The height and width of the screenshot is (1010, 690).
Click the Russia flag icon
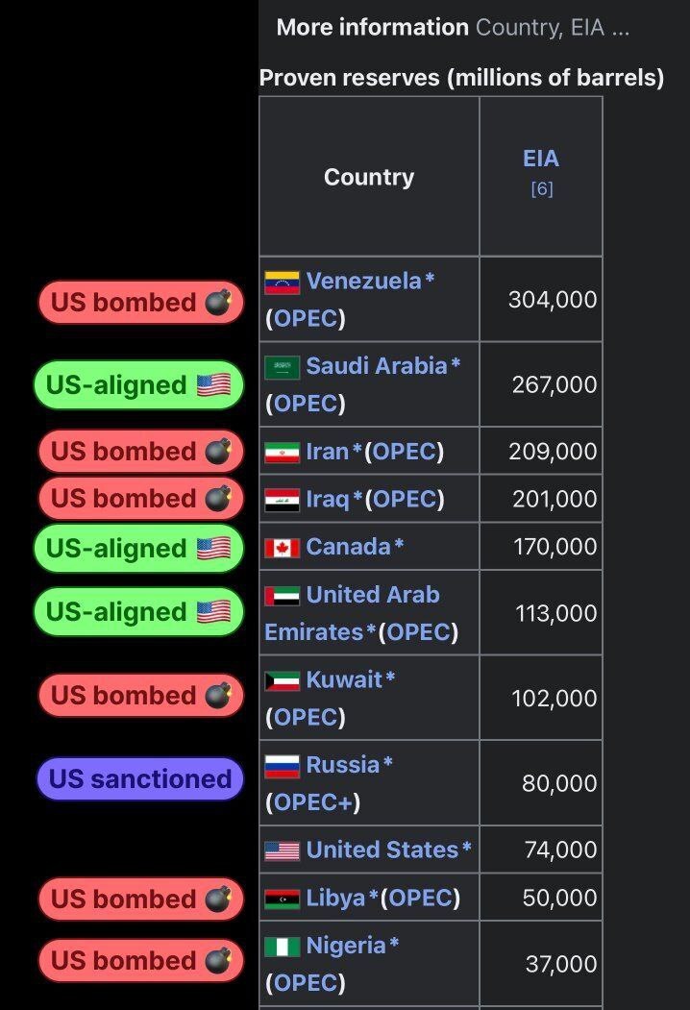(x=283, y=766)
